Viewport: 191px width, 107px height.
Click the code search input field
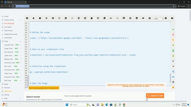104,96
